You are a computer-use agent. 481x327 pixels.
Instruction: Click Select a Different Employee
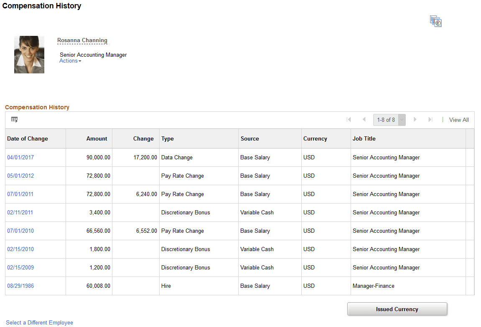click(x=39, y=322)
